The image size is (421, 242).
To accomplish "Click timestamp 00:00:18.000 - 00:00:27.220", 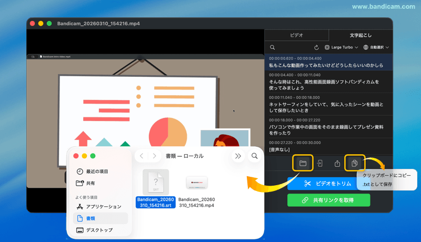I will [295, 120].
